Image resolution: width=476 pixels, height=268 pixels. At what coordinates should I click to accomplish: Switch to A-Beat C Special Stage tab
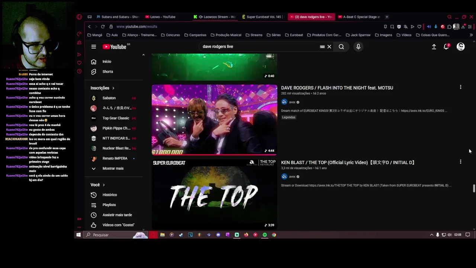click(x=359, y=17)
